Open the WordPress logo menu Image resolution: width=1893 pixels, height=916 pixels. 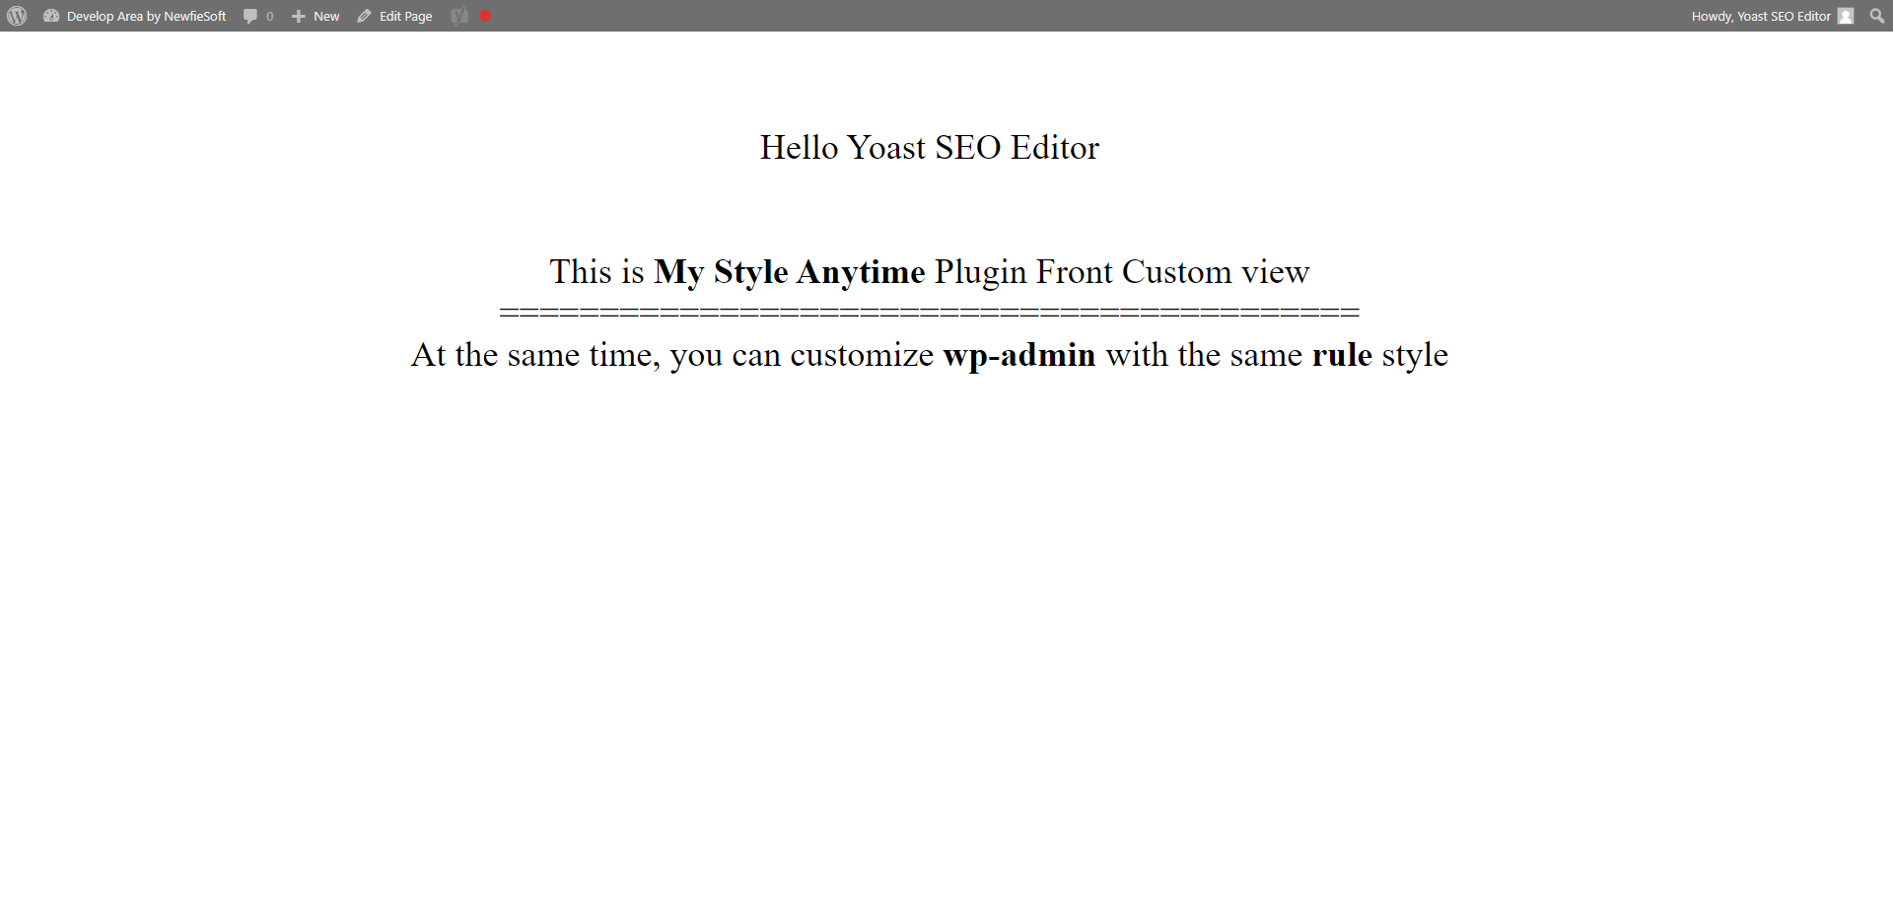tap(17, 16)
